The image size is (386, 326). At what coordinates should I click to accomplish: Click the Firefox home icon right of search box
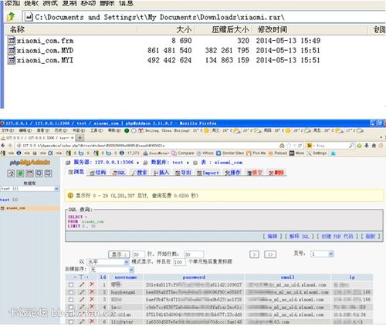(x=374, y=146)
